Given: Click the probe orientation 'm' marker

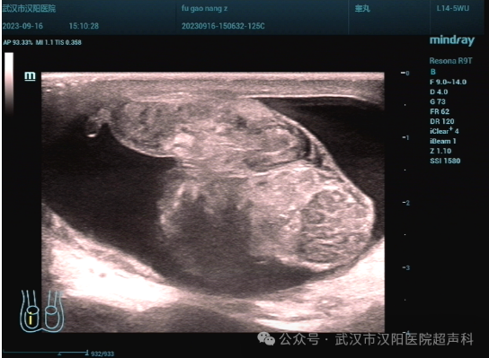Looking at the screenshot, I should (x=30, y=76).
